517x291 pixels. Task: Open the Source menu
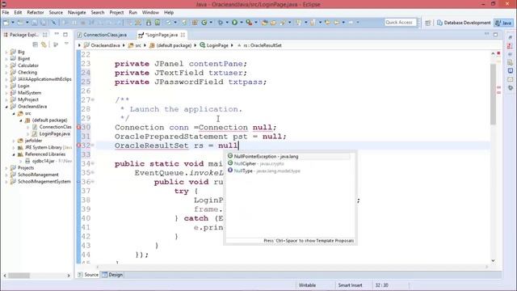pos(56,13)
